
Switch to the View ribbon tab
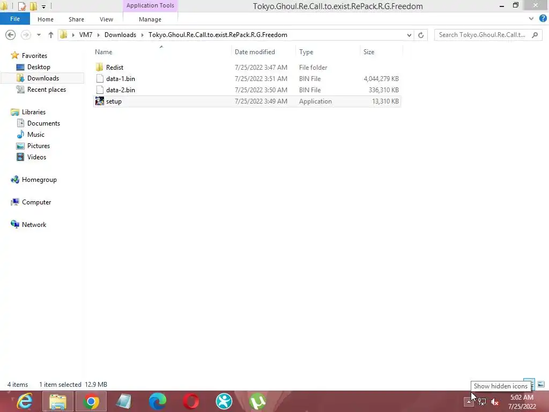pyautogui.click(x=106, y=19)
